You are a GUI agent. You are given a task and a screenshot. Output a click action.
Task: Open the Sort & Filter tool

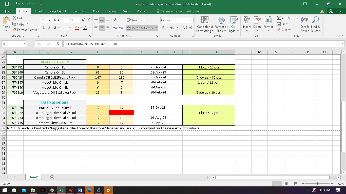pos(305,25)
